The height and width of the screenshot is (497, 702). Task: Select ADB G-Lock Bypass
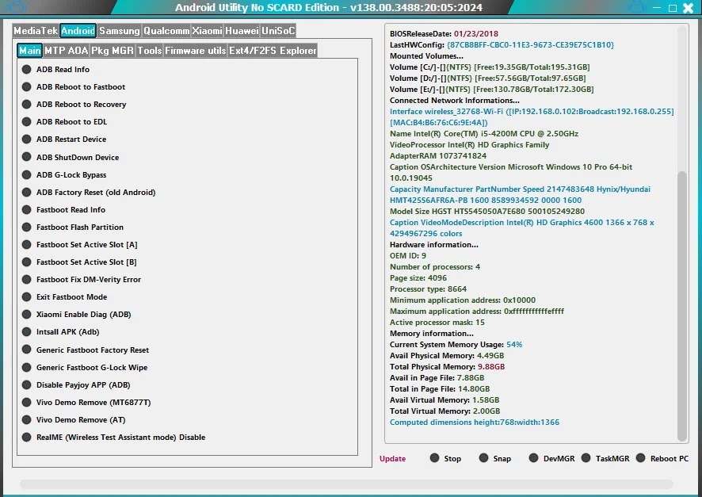pos(27,174)
